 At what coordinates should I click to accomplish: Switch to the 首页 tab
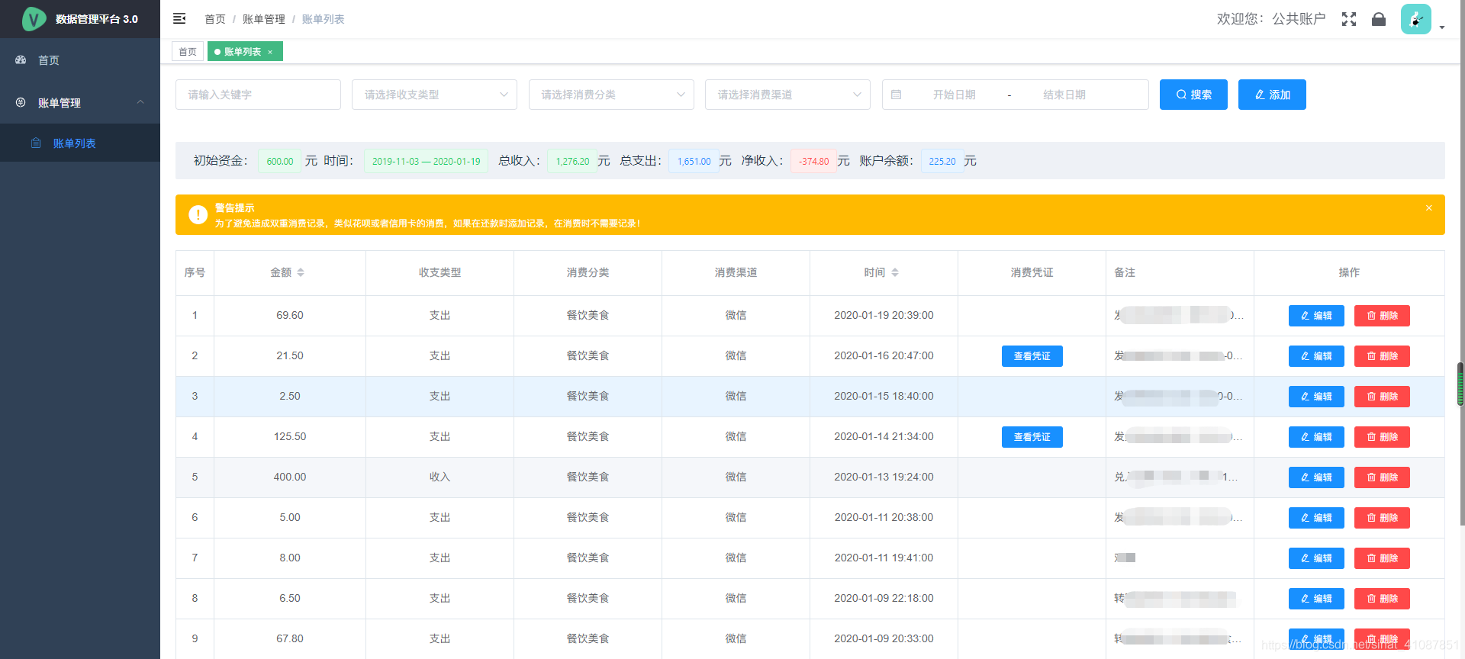pos(188,52)
